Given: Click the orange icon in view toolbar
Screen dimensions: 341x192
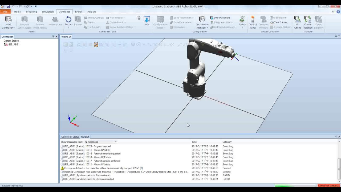Looking at the screenshot, I should (96, 45).
